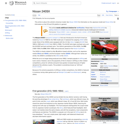
Task: Click the 'improve this article' link
Action: (x=99, y=28)
